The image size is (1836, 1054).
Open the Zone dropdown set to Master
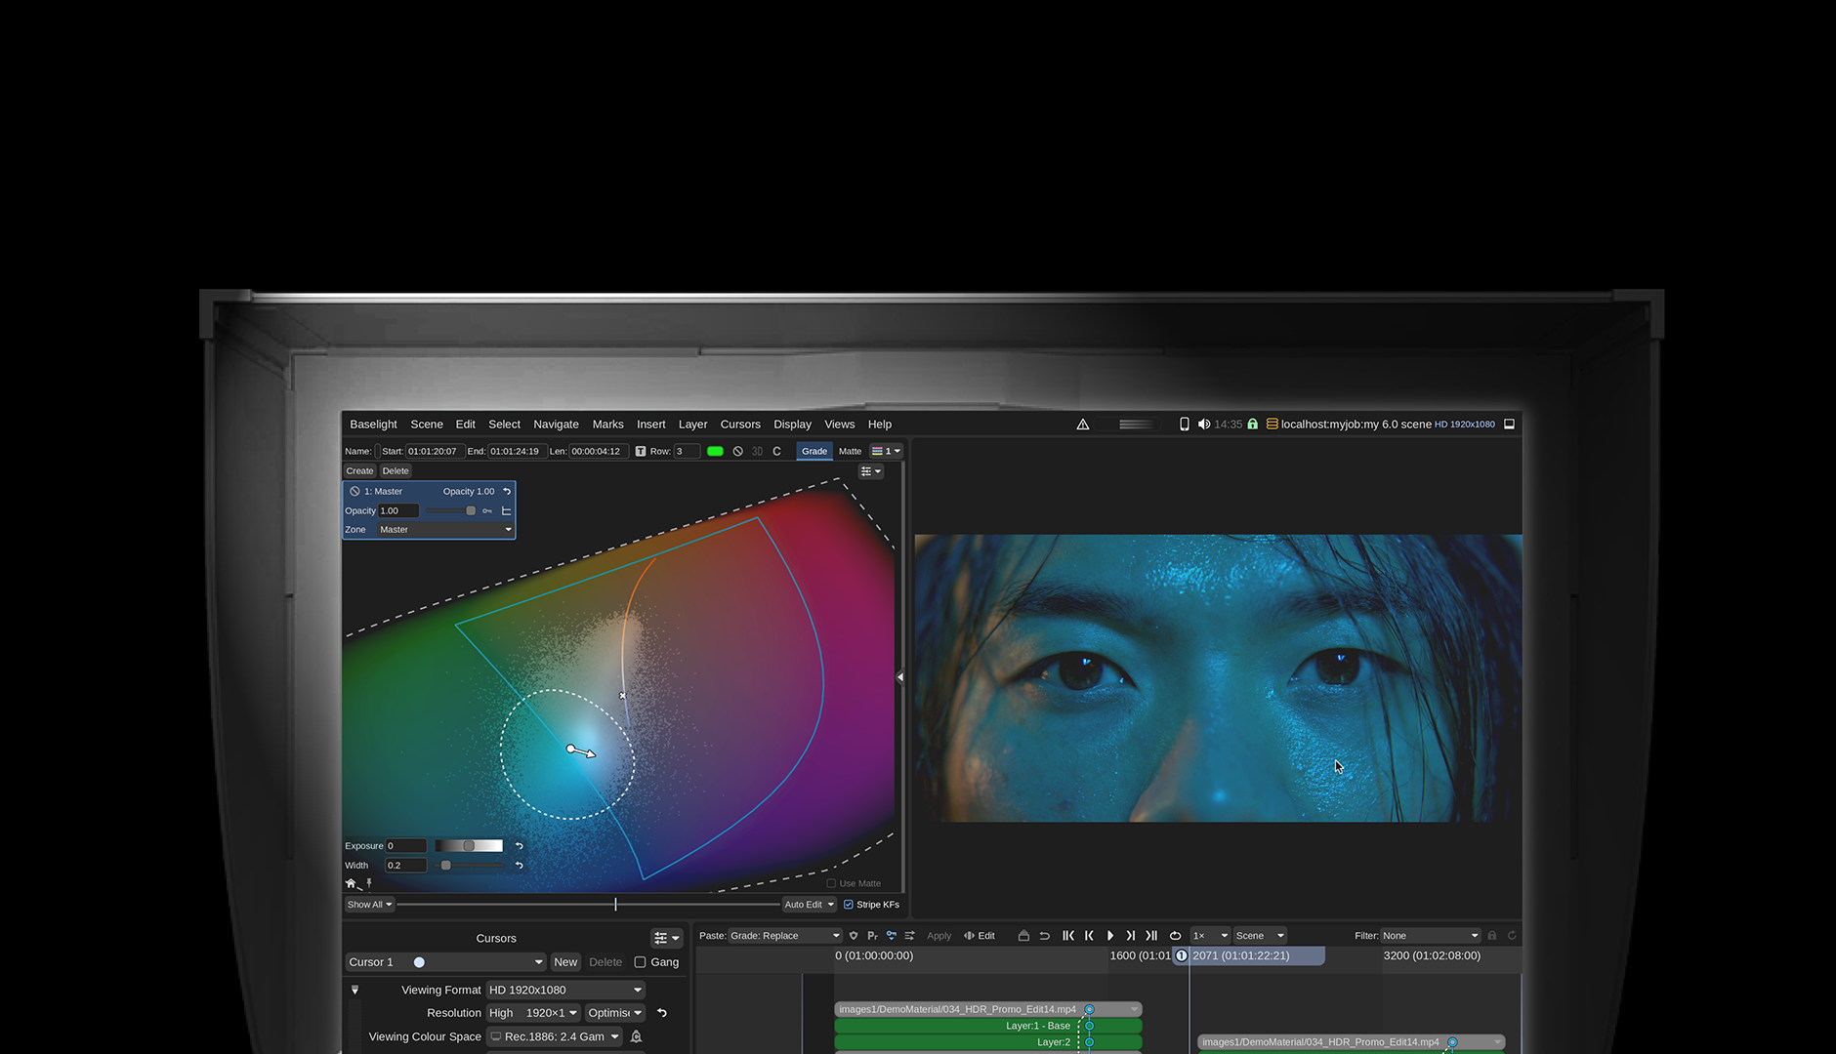445,530
